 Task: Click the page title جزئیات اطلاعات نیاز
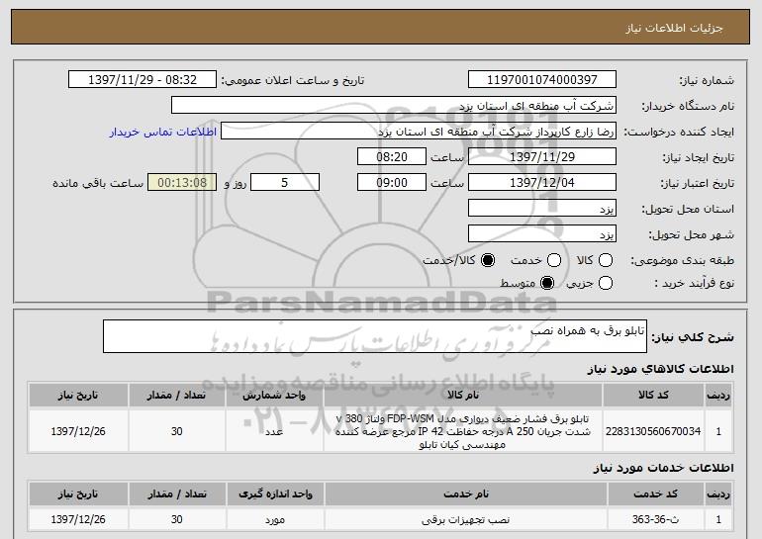coord(674,28)
